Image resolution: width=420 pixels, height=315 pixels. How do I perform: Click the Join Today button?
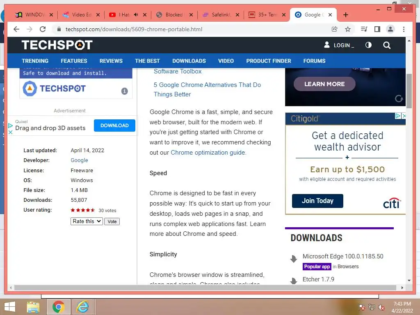tap(317, 201)
